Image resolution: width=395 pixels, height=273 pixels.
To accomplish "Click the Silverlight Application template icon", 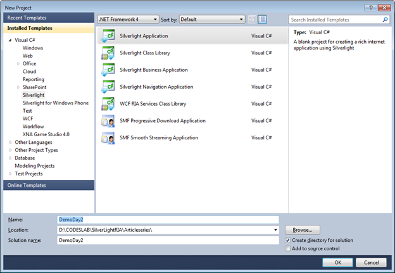I will (x=108, y=36).
